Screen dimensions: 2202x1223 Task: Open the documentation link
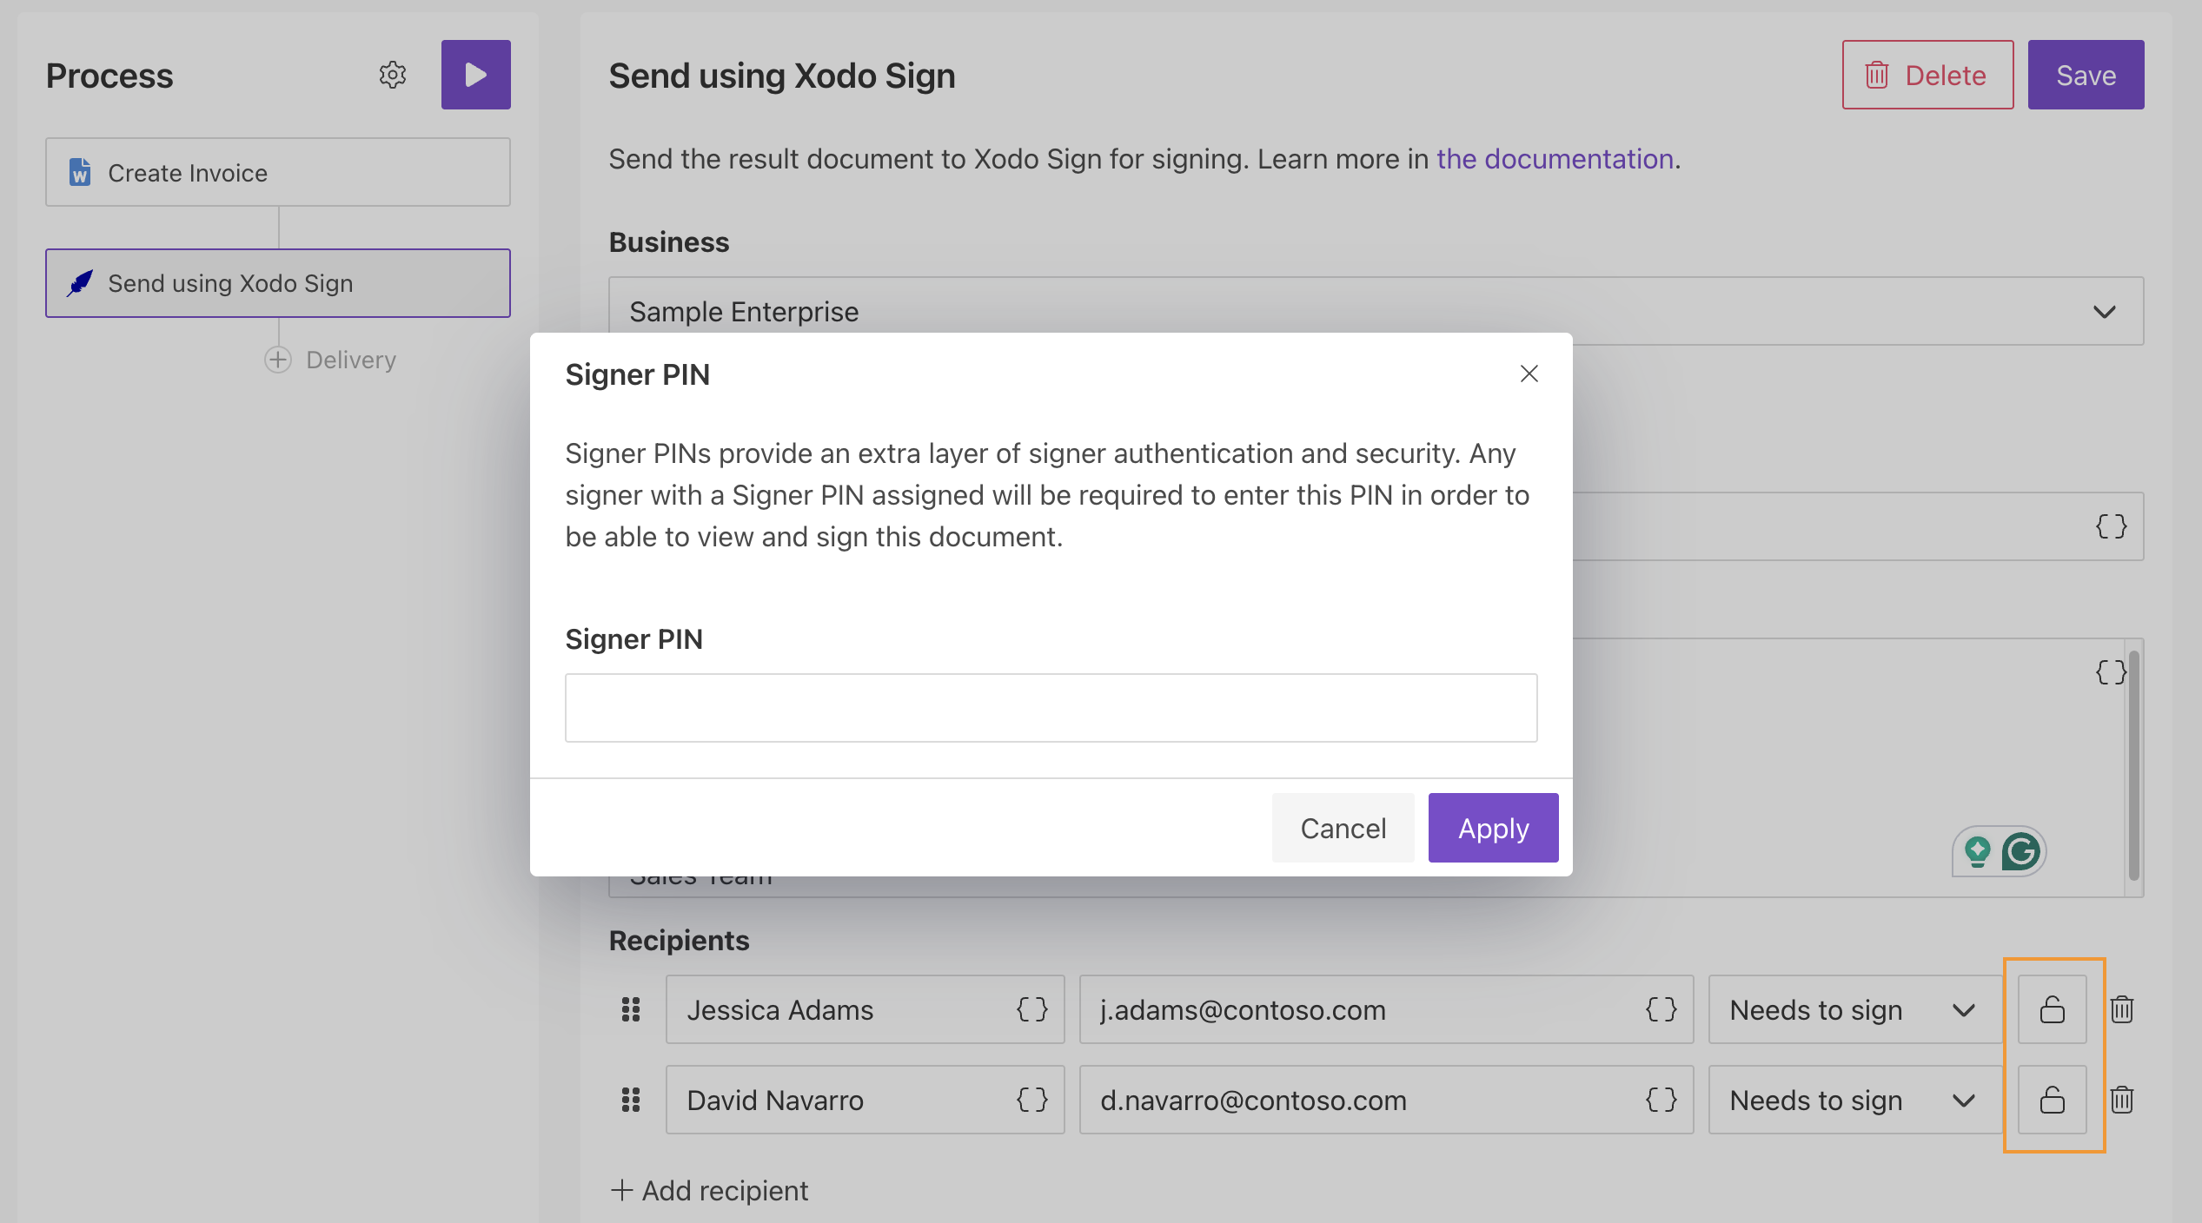pyautogui.click(x=1555, y=159)
